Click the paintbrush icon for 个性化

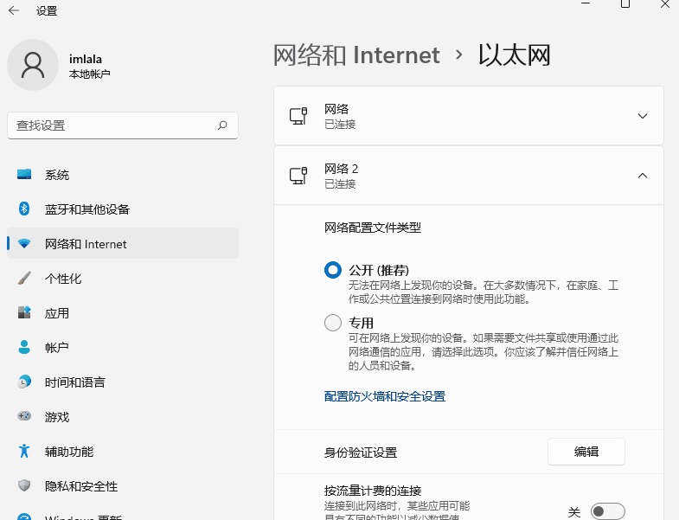(24, 279)
